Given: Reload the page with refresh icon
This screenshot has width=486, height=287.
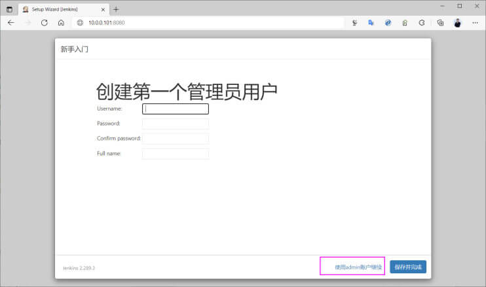Looking at the screenshot, I should click(x=45, y=23).
